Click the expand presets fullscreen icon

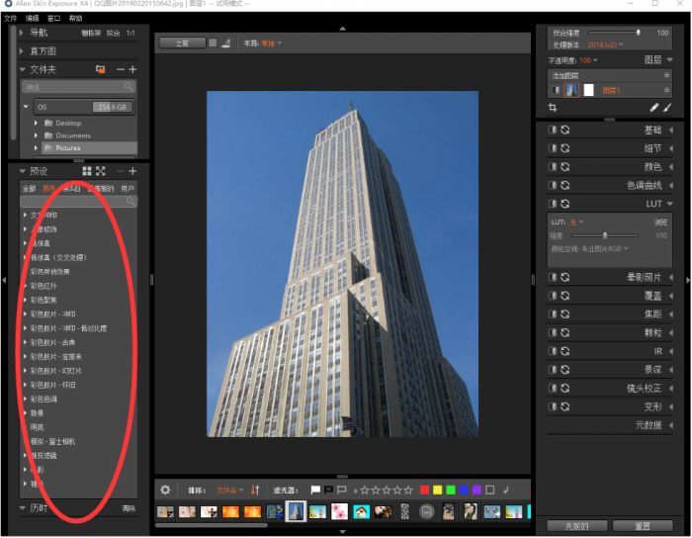pos(100,171)
